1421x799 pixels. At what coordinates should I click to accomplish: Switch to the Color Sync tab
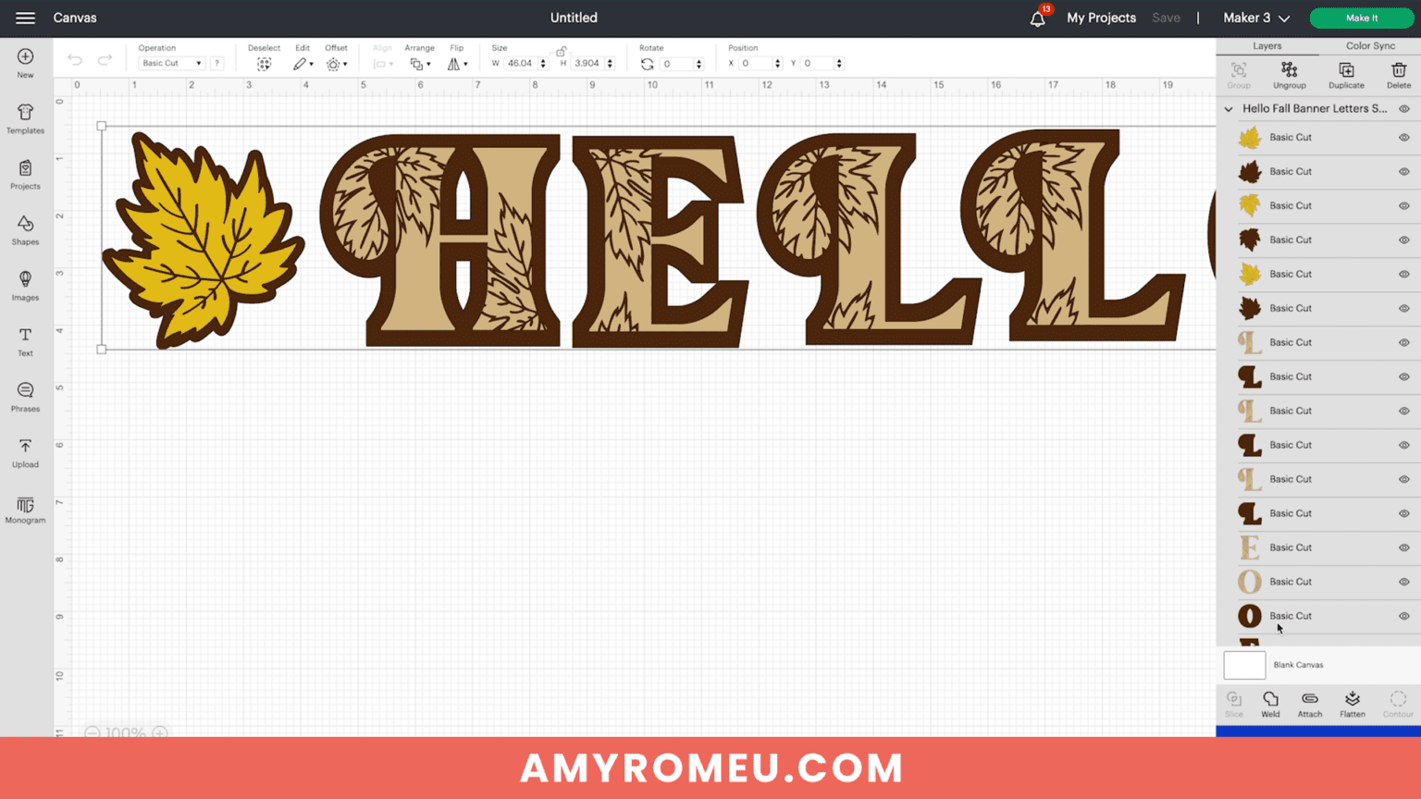(1370, 45)
